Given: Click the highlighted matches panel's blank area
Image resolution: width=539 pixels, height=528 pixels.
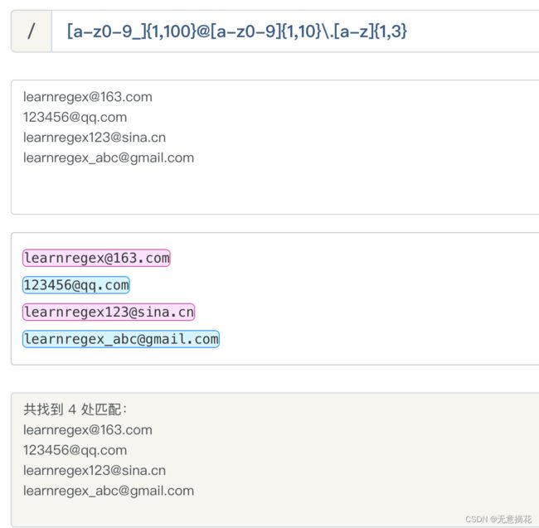Looking at the screenshot, I should (378, 299).
